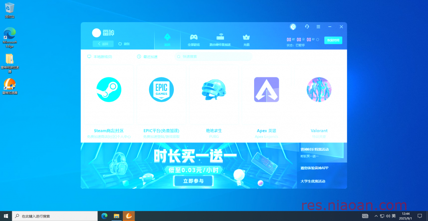Click the 返回 back button
Image resolution: width=428 pixels, height=221 pixels.
pos(103,43)
